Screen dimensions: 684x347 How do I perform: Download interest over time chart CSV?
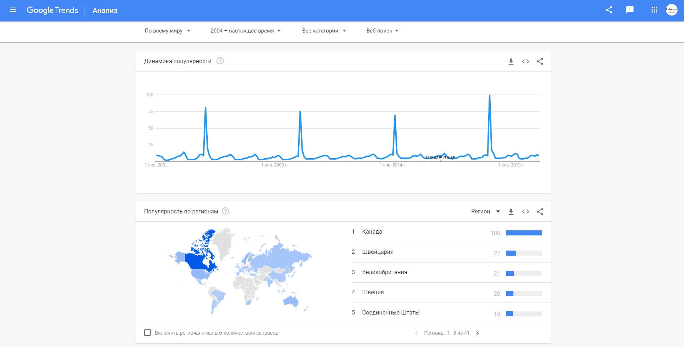click(x=511, y=61)
